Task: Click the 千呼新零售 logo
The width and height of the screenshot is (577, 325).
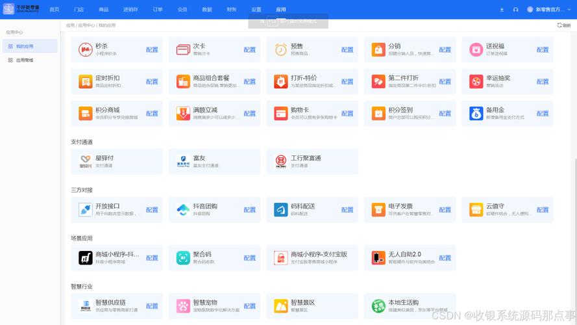Action: 21,9
